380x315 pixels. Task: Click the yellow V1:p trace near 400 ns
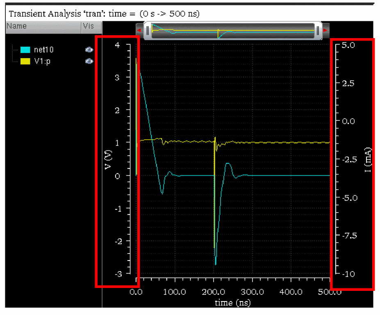point(291,143)
